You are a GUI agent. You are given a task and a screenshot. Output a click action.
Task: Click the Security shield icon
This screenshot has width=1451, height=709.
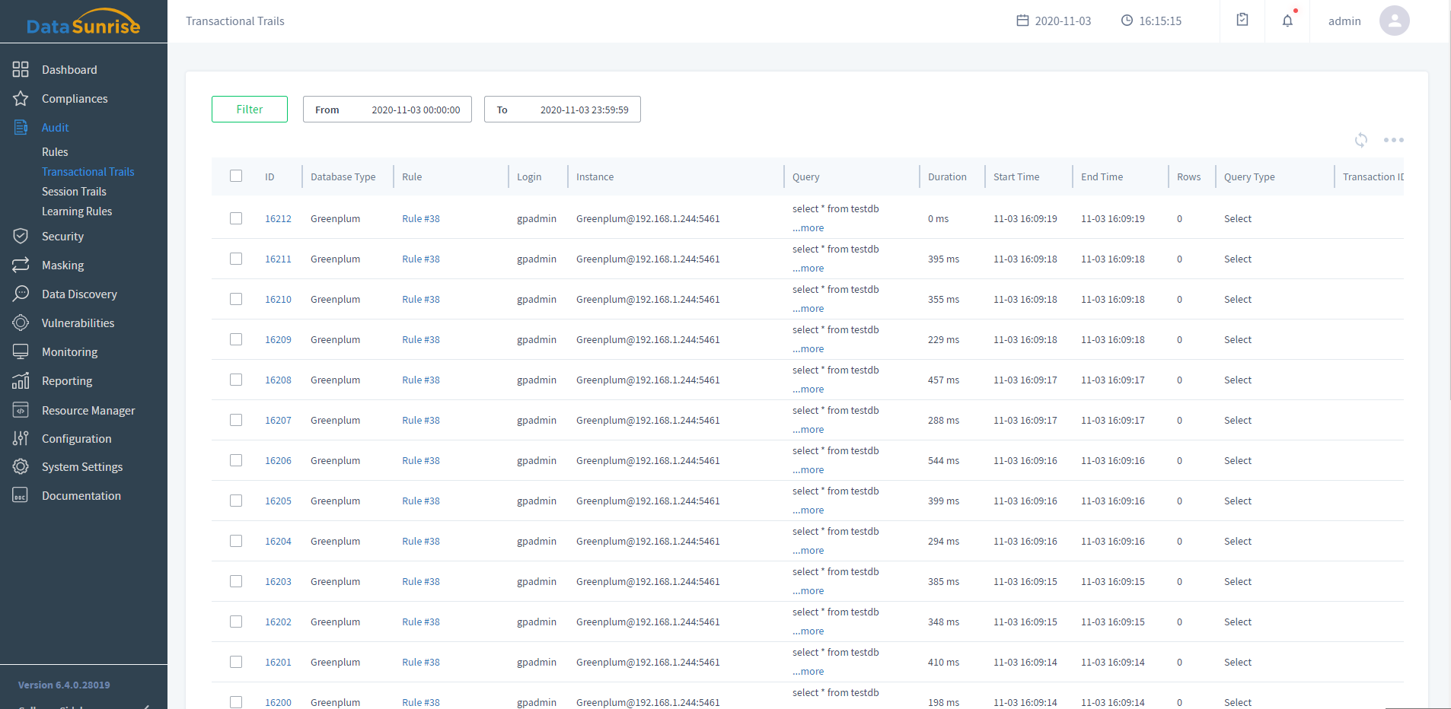tap(21, 236)
